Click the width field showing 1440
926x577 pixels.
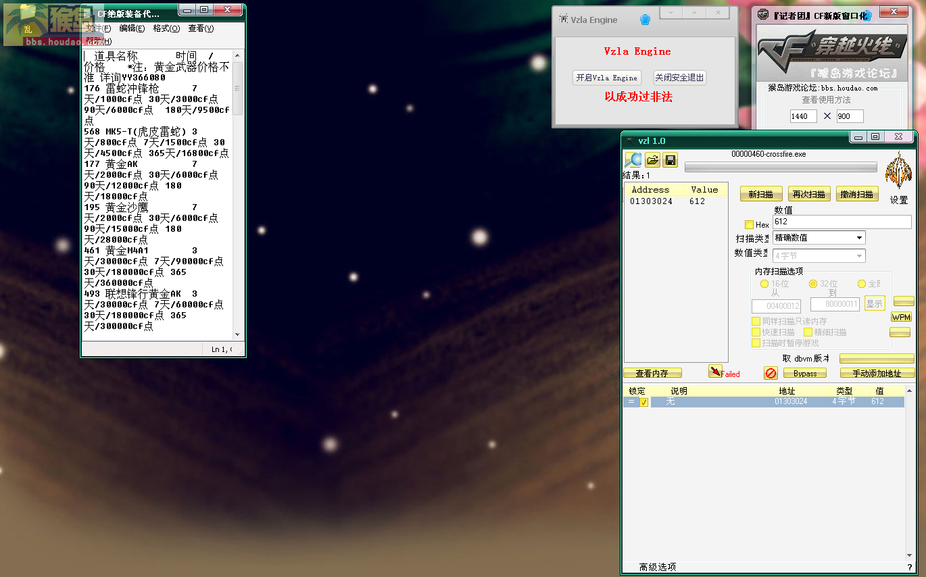click(803, 116)
